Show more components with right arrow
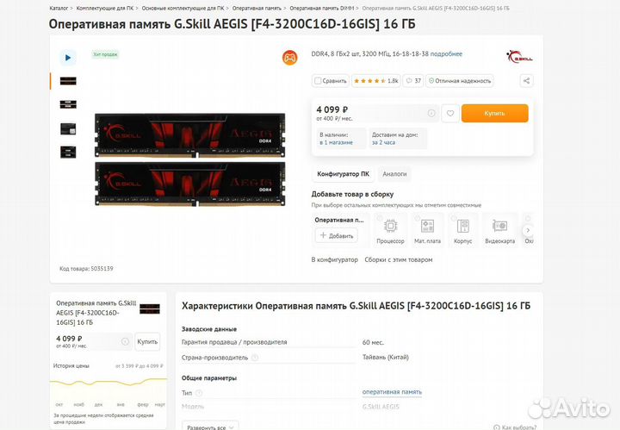 coord(528,230)
